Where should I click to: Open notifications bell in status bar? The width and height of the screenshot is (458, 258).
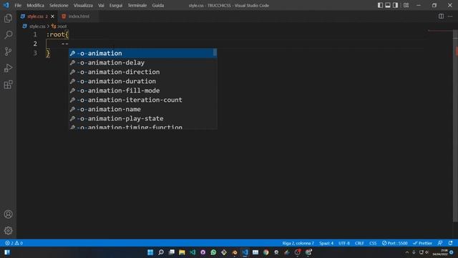450,243
